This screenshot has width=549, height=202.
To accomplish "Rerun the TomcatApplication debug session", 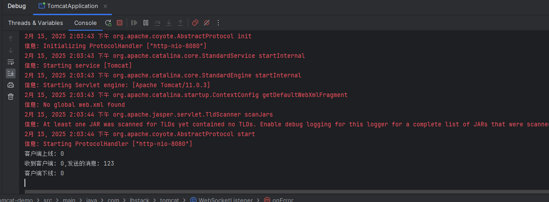I will pyautogui.click(x=108, y=23).
